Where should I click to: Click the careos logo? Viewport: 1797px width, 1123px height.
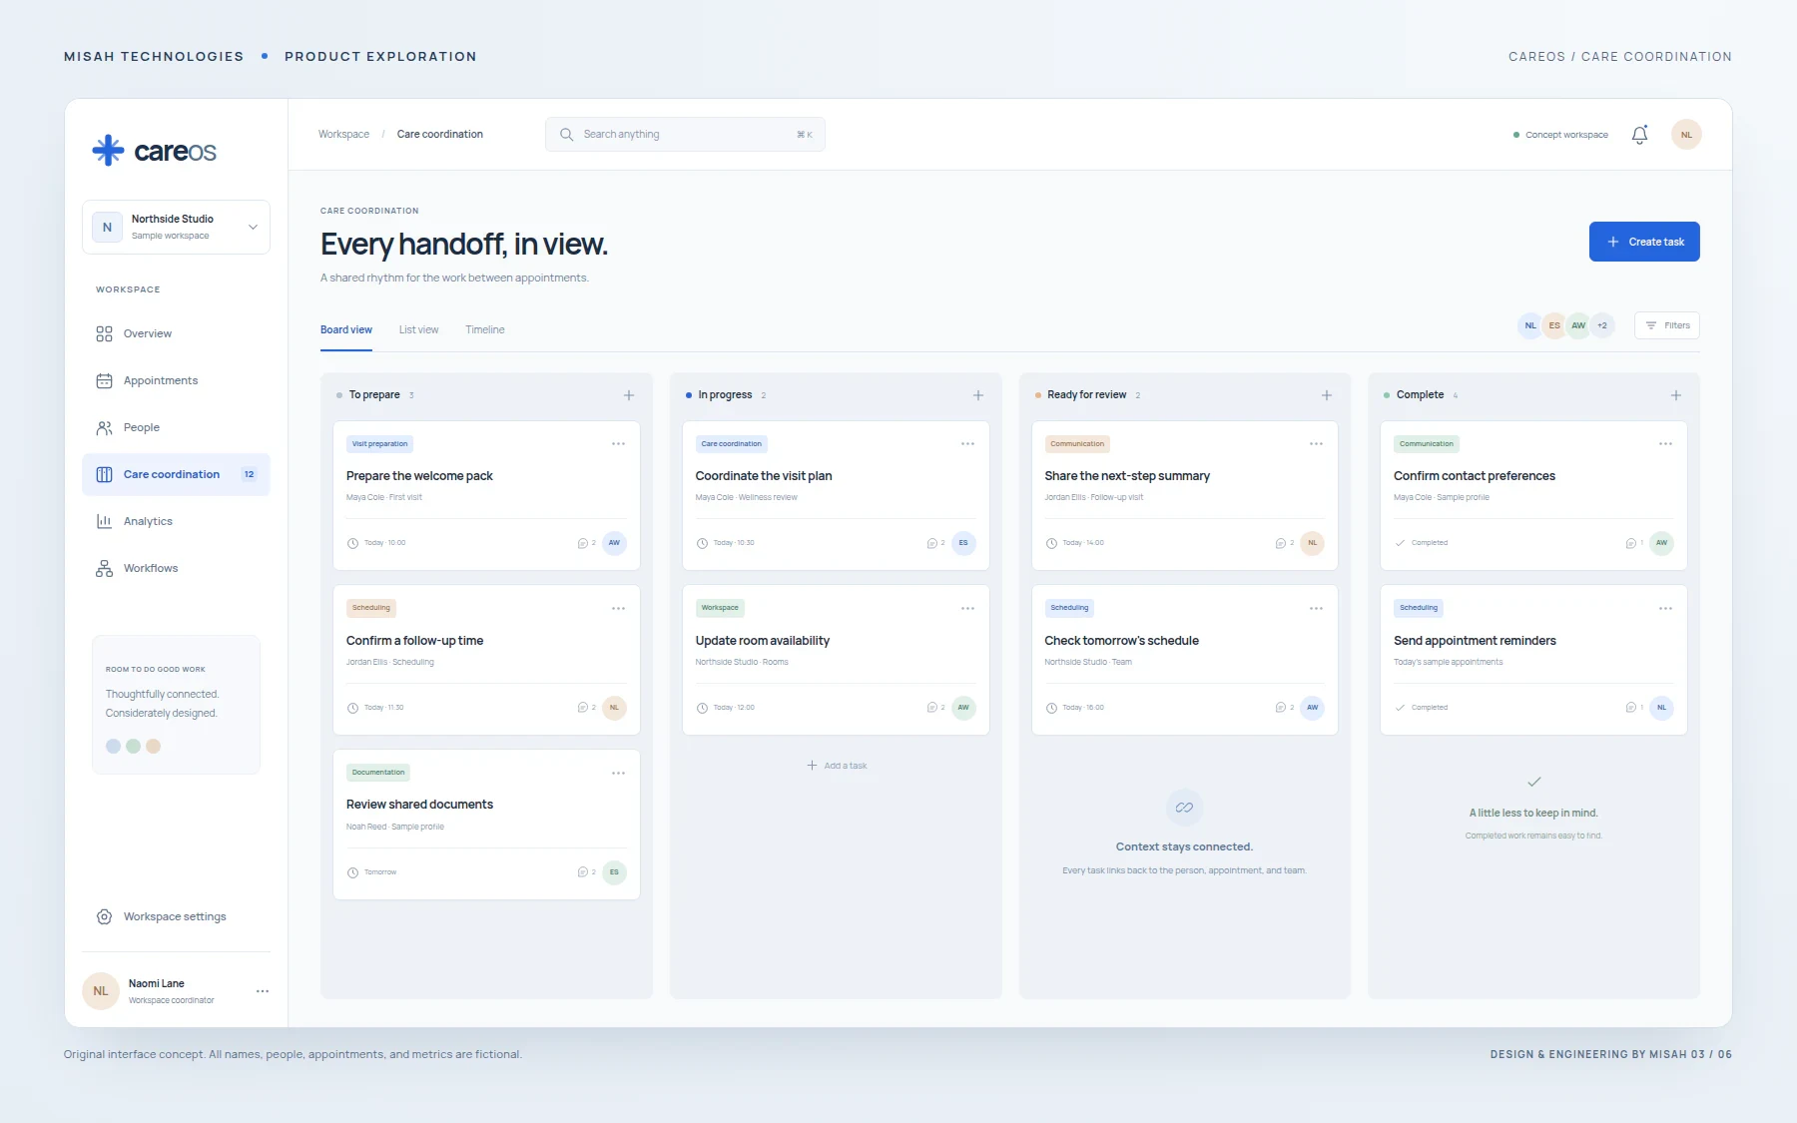coord(155,151)
